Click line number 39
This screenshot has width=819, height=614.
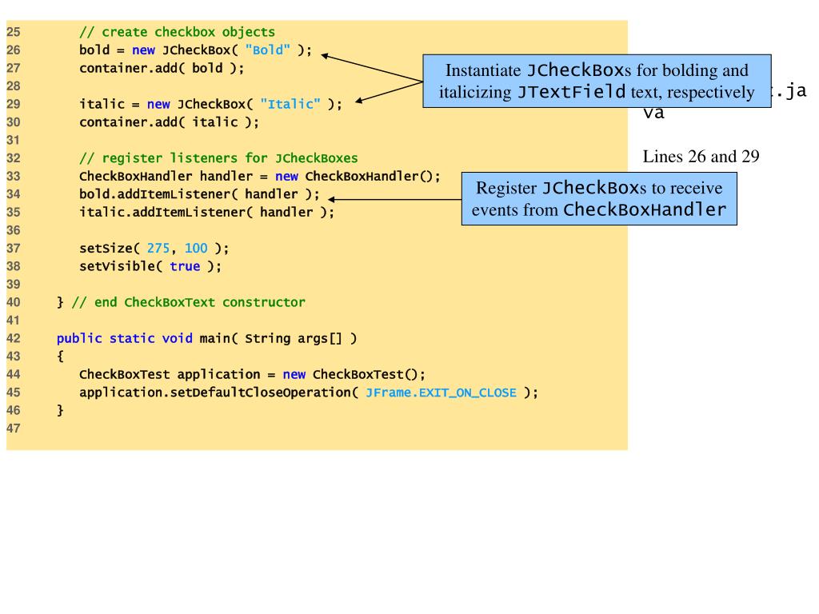point(13,285)
